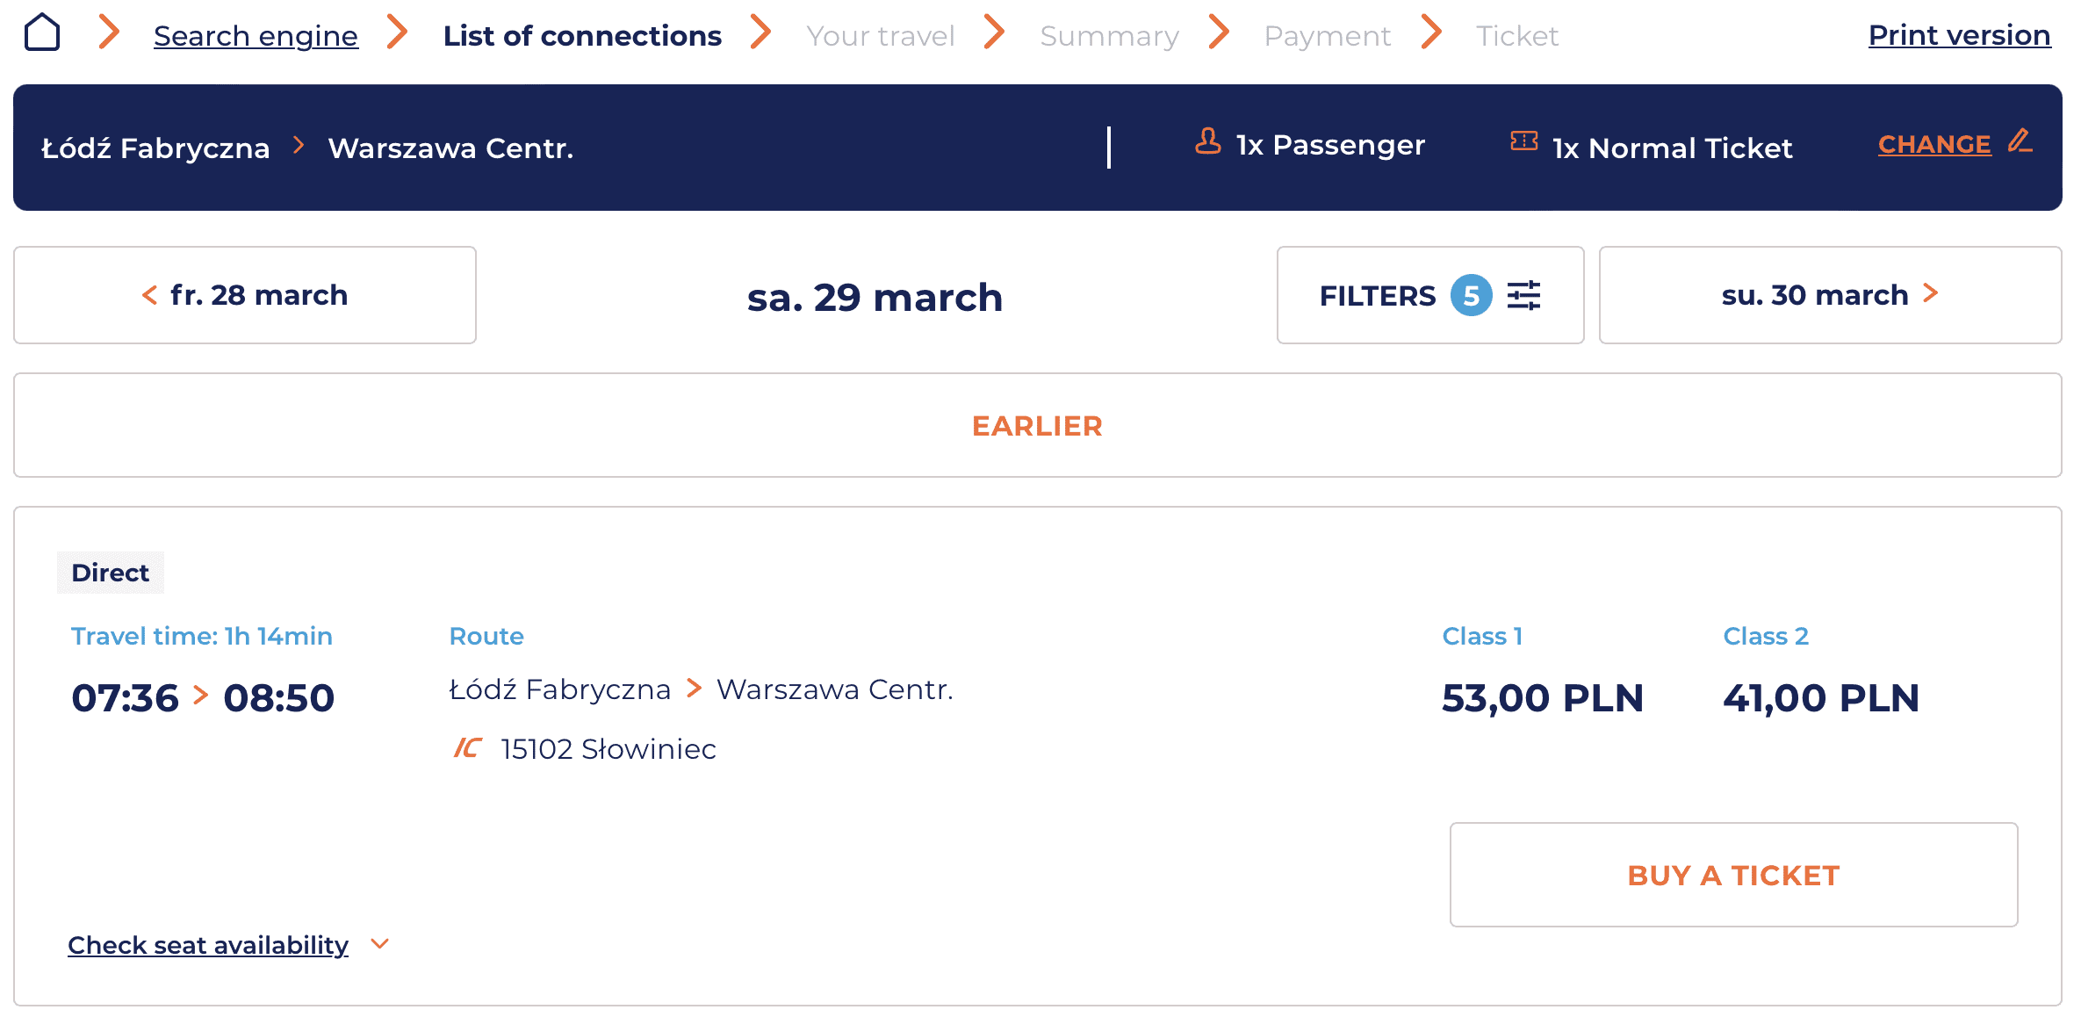The width and height of the screenshot is (2081, 1017).
Task: Click the pencil edit icon beside CHANGE
Action: (2020, 141)
